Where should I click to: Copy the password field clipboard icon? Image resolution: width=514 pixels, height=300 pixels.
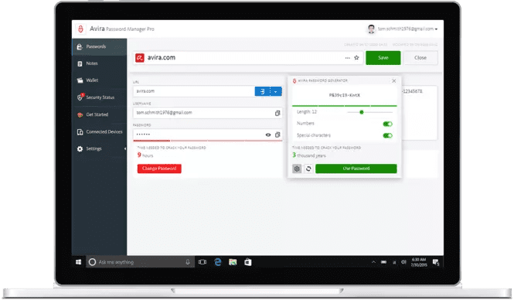[x=277, y=135]
